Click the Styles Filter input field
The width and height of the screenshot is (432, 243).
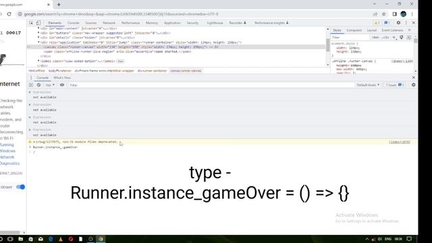pyautogui.click(x=351, y=37)
